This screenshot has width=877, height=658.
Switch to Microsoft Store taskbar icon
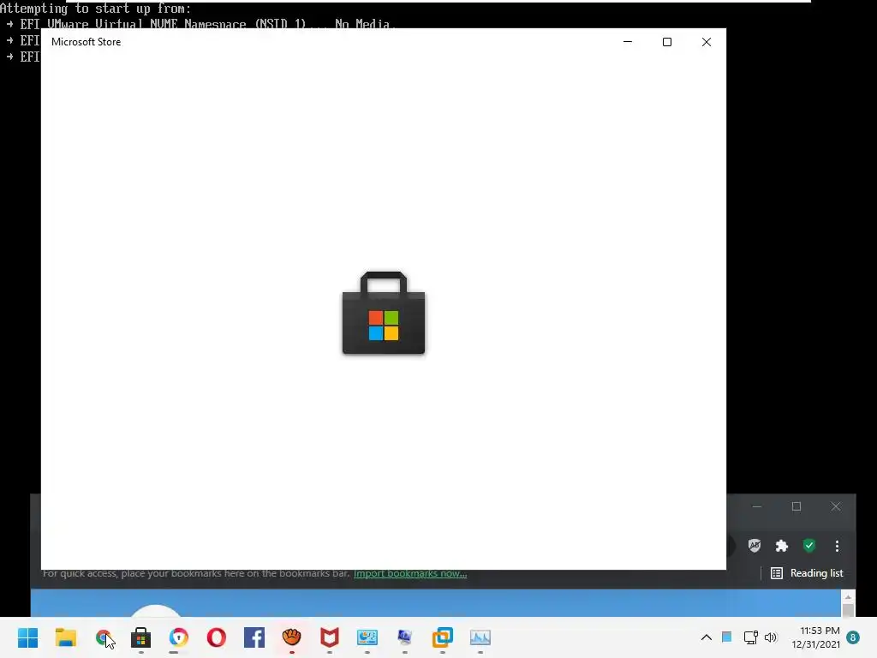click(x=141, y=637)
